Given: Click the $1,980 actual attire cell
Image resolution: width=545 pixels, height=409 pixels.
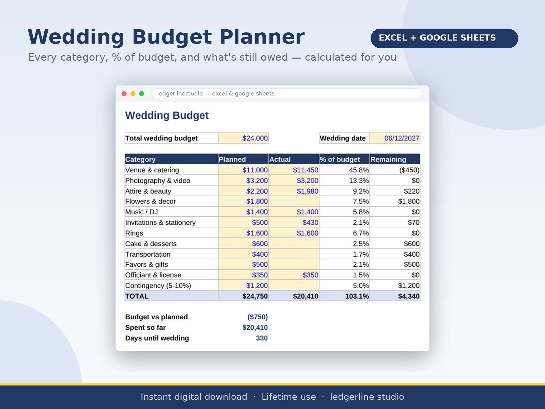Looking at the screenshot, I should click(x=294, y=191).
